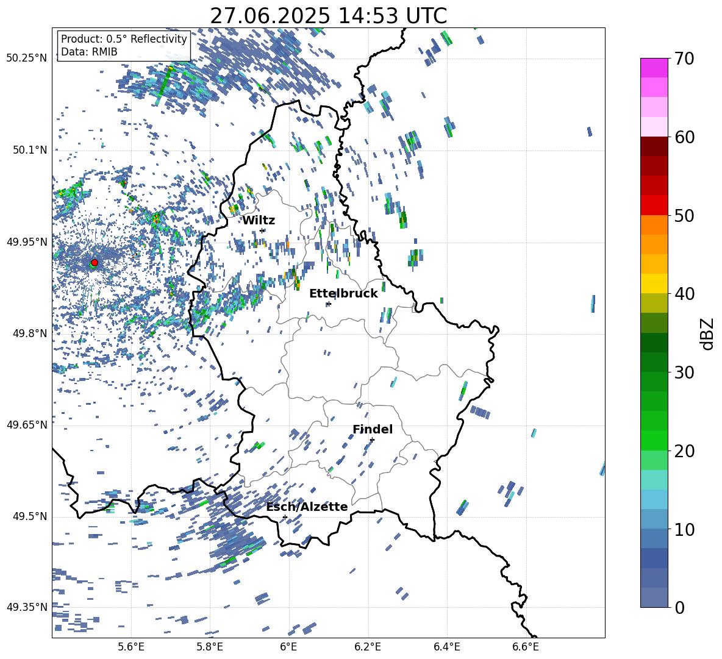Click the 49.95°N latitude label
722x659 pixels.
pos(27,241)
